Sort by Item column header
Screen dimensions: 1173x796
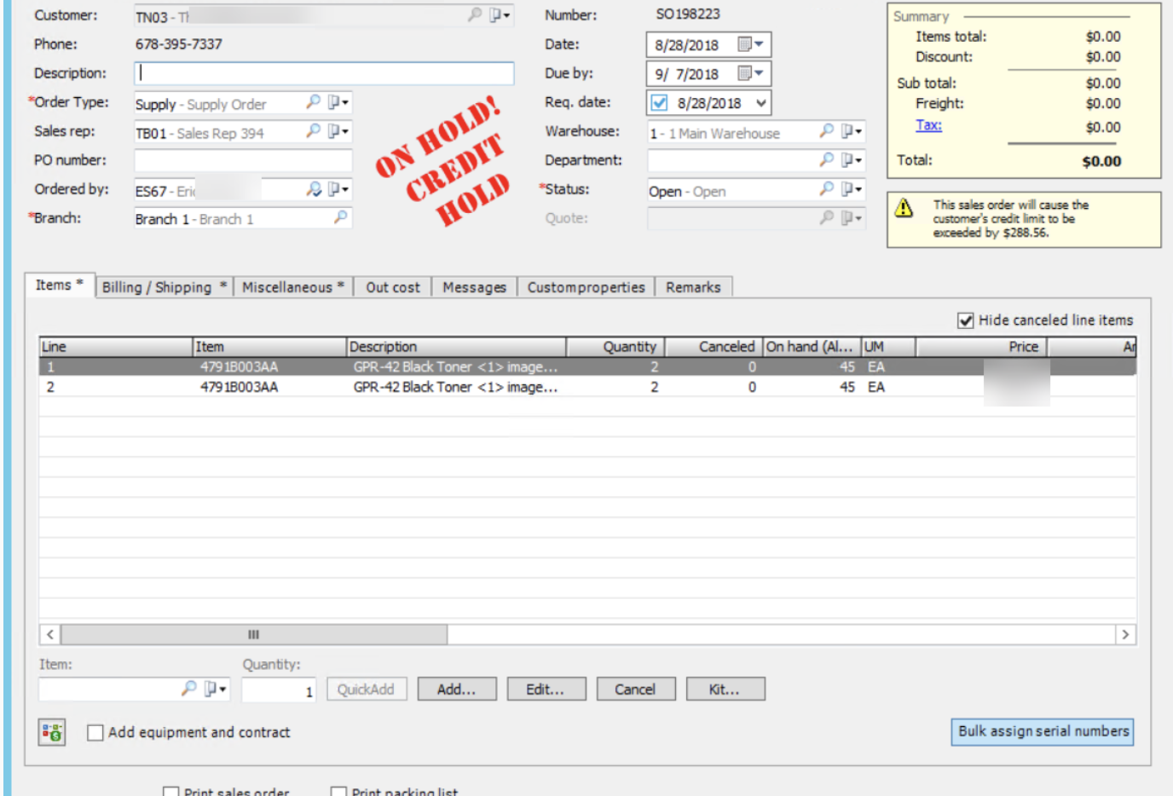point(270,347)
